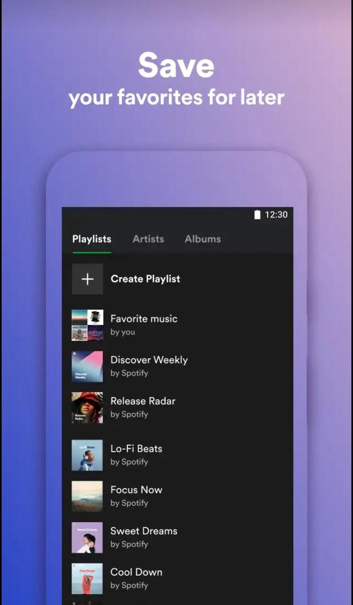Open the Discover Weekly playlist title
Viewport: 353px width, 605px height.
(x=149, y=360)
